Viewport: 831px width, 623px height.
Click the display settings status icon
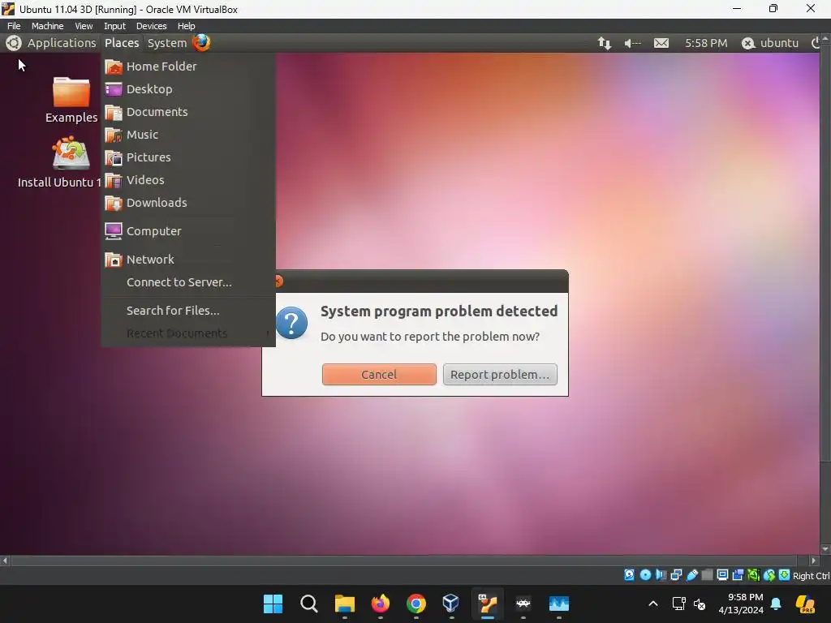(x=722, y=575)
